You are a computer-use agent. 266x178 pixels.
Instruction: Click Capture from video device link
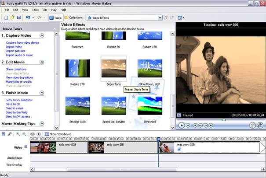(x=22, y=43)
